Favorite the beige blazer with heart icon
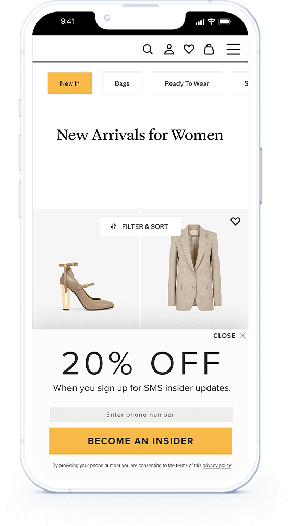Image resolution: width=292 pixels, height=526 pixels. tap(235, 221)
